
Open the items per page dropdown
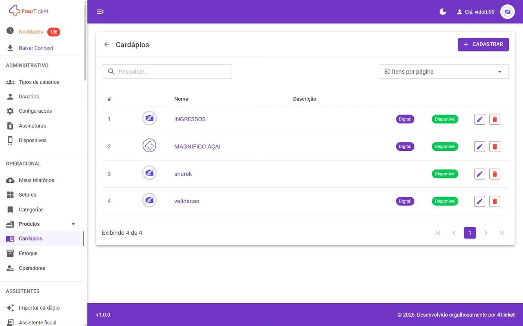click(x=443, y=72)
